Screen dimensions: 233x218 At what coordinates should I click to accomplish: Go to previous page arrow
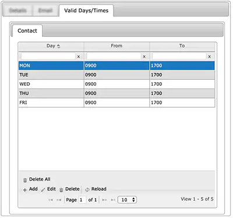coord(59,200)
